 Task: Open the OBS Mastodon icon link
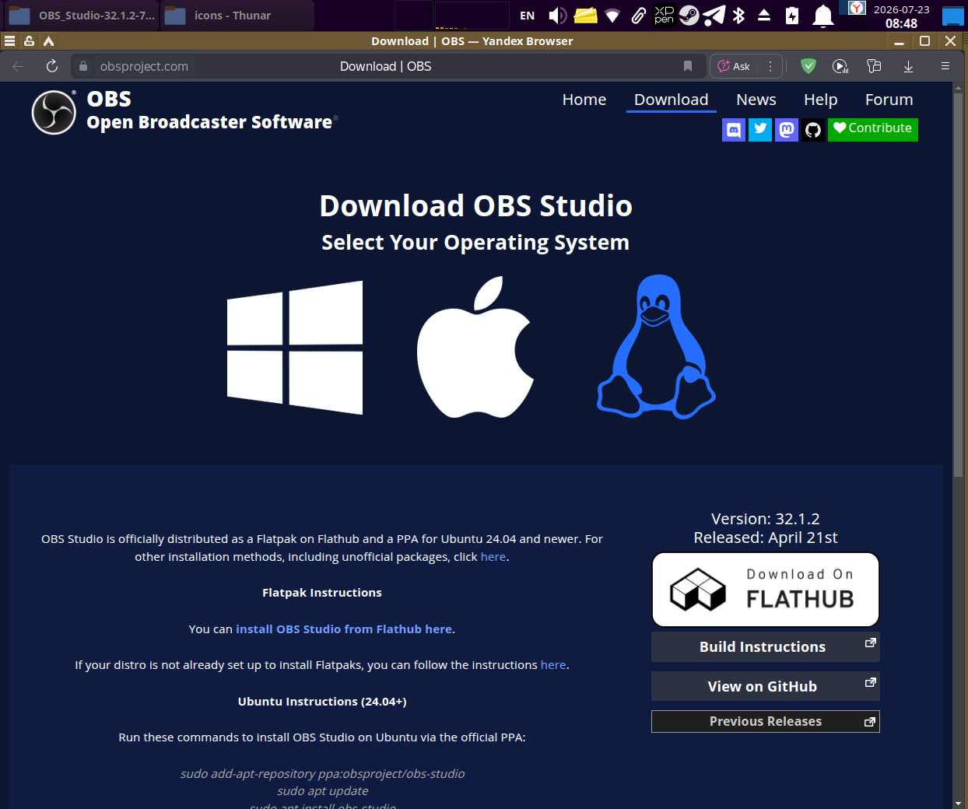[x=787, y=130]
